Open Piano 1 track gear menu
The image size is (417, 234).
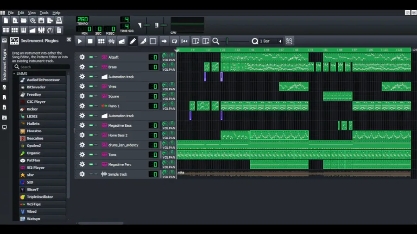tap(82, 106)
